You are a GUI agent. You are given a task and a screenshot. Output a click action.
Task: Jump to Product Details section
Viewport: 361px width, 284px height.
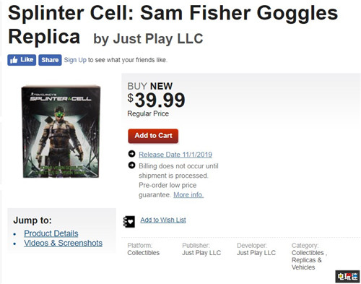(51, 233)
